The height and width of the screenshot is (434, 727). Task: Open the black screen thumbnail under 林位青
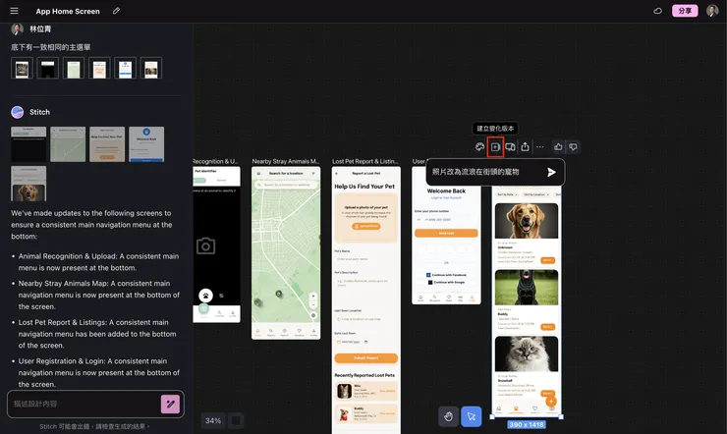pyautogui.click(x=48, y=69)
